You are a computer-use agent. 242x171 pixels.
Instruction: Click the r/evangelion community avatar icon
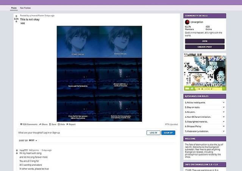pos(187,22)
